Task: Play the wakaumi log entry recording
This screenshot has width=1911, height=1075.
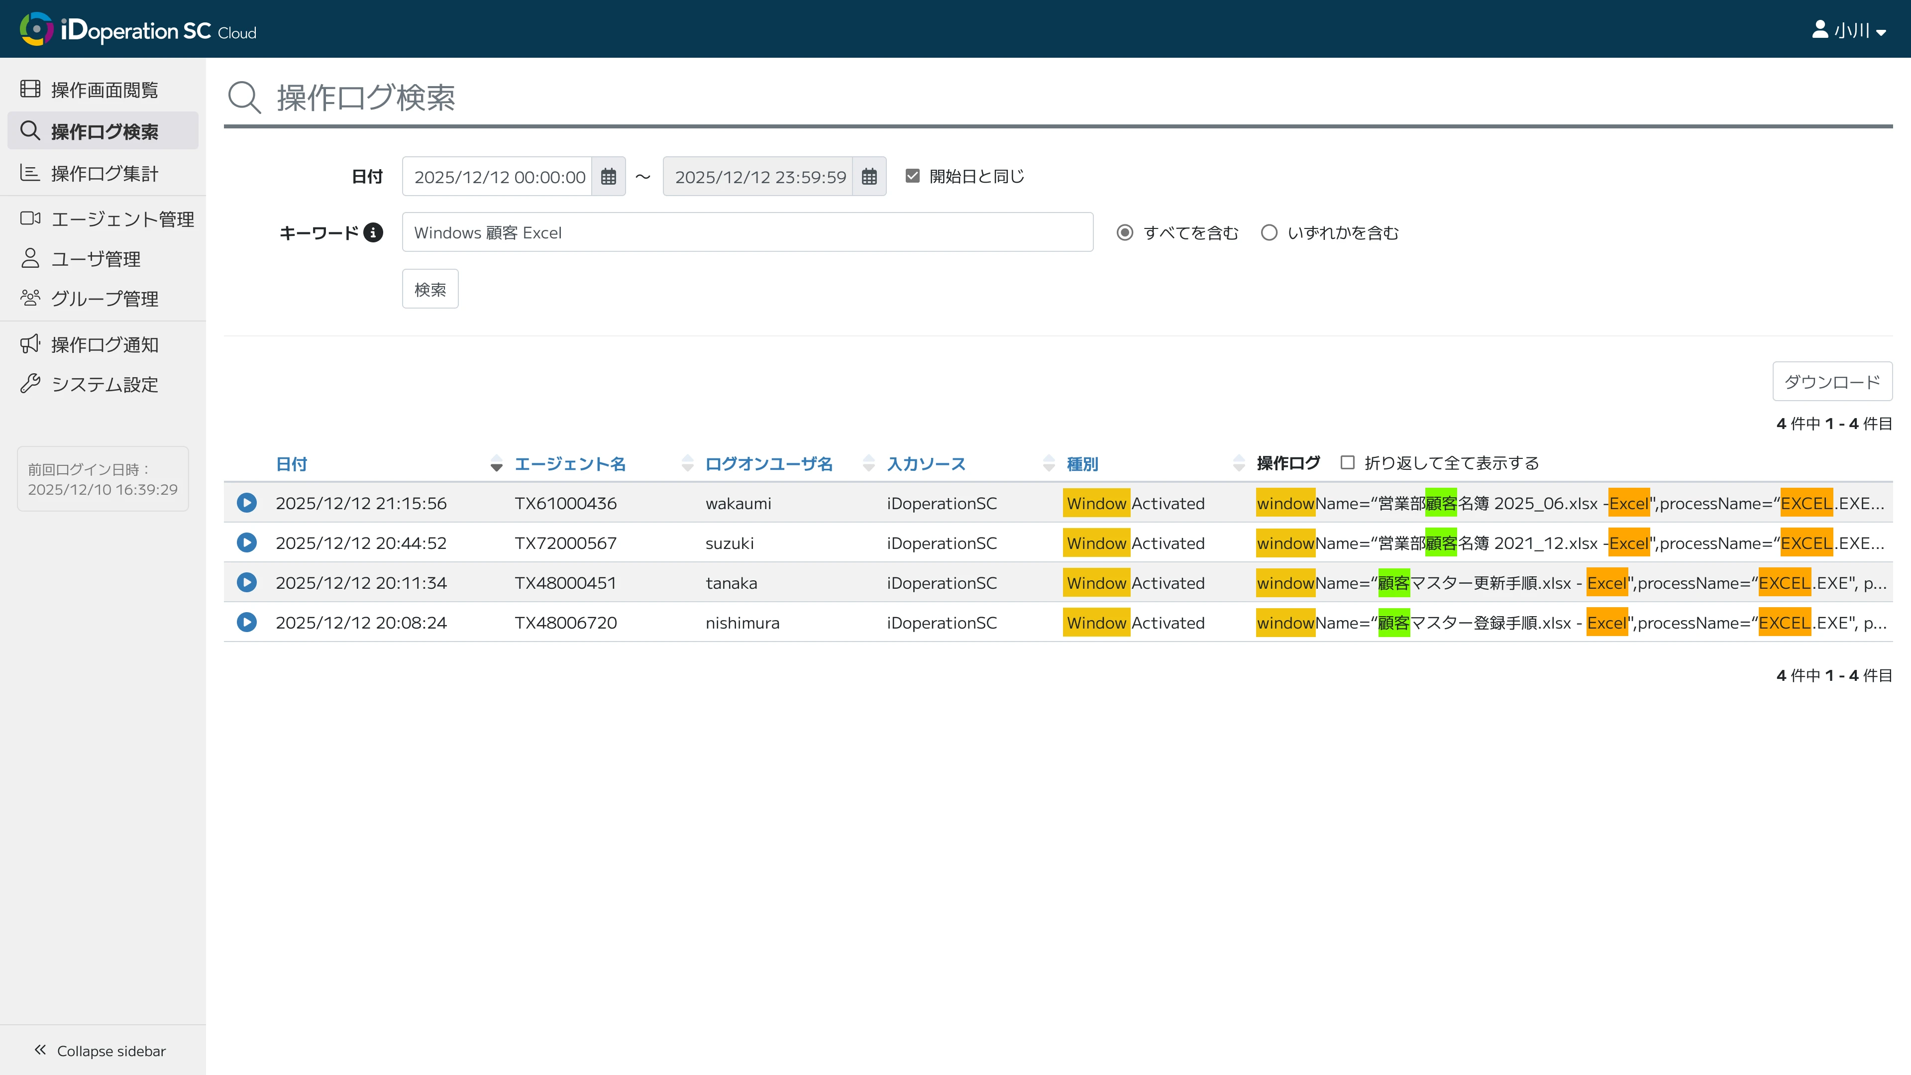Action: [x=247, y=503]
